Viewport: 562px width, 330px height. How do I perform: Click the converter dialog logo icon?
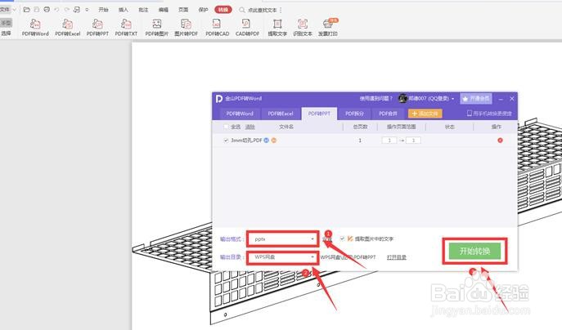click(219, 98)
